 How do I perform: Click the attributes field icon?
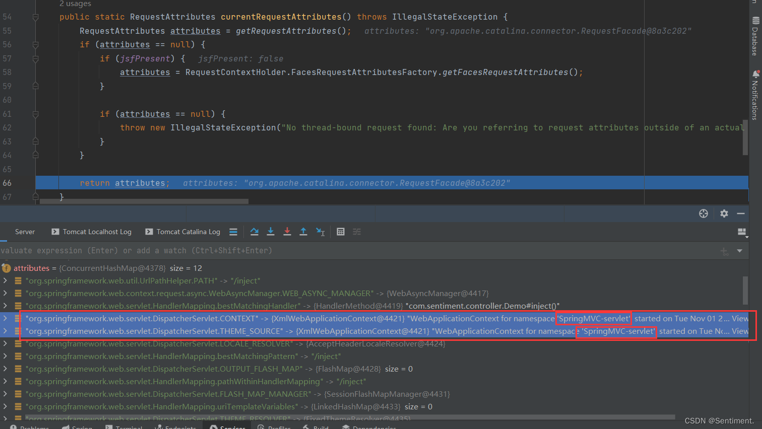tap(7, 268)
